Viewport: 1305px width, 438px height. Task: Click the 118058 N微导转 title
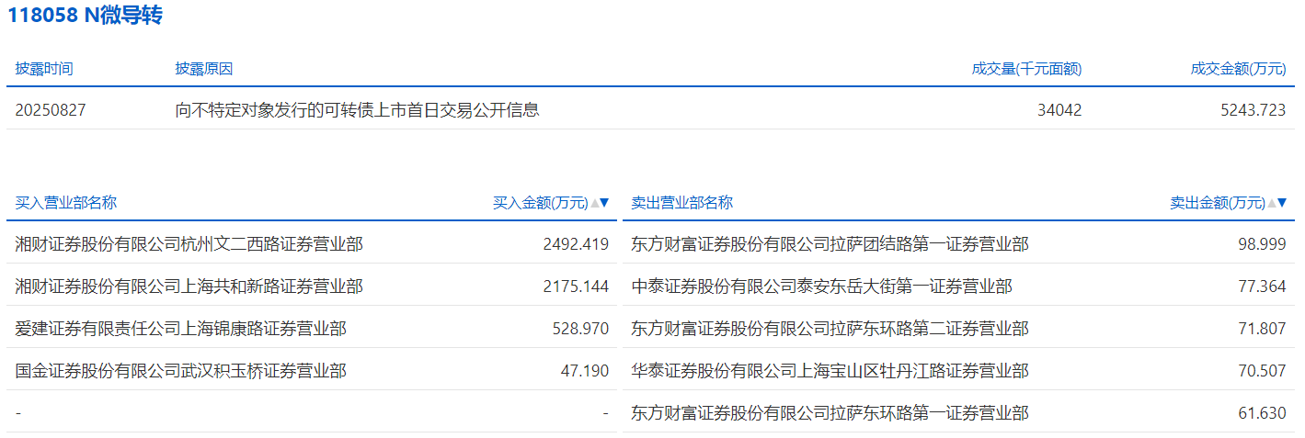(86, 16)
